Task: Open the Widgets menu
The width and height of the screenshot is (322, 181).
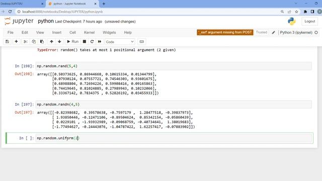Action: pyautogui.click(x=109, y=32)
